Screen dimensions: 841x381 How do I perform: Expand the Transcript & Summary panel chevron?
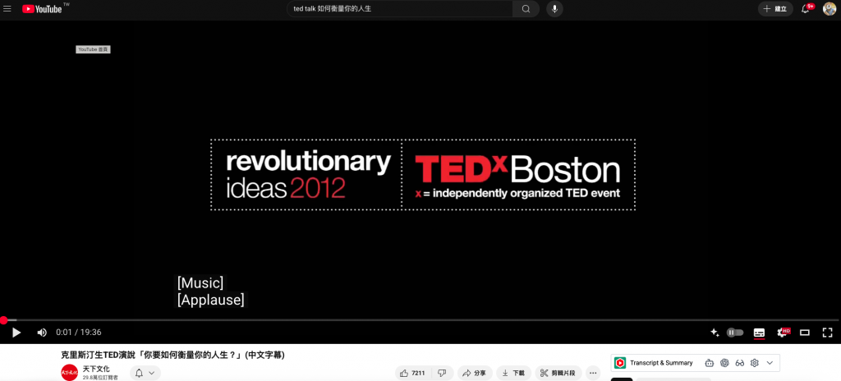pos(770,363)
